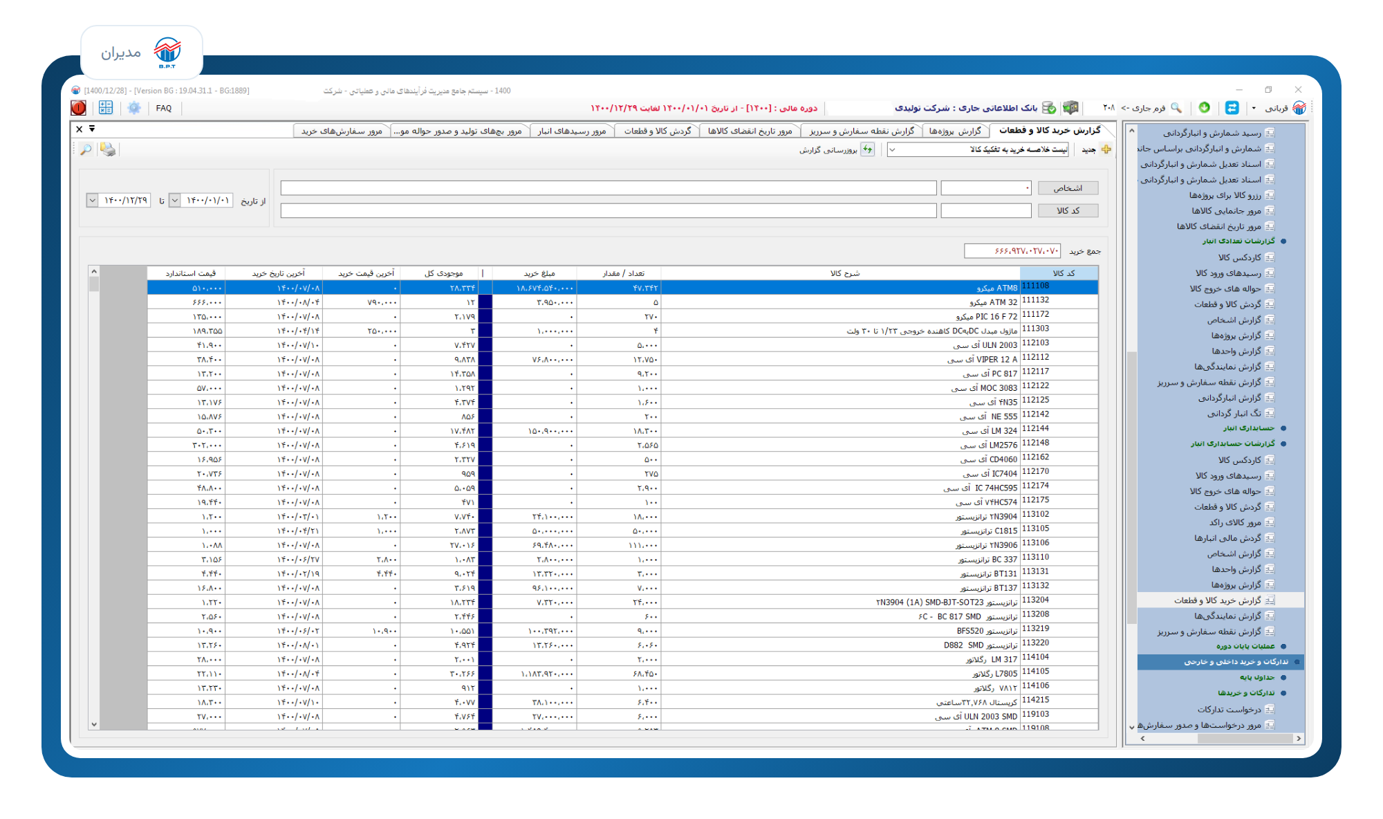Click the yellow plus new report icon
The image size is (1383, 819).
(1106, 149)
